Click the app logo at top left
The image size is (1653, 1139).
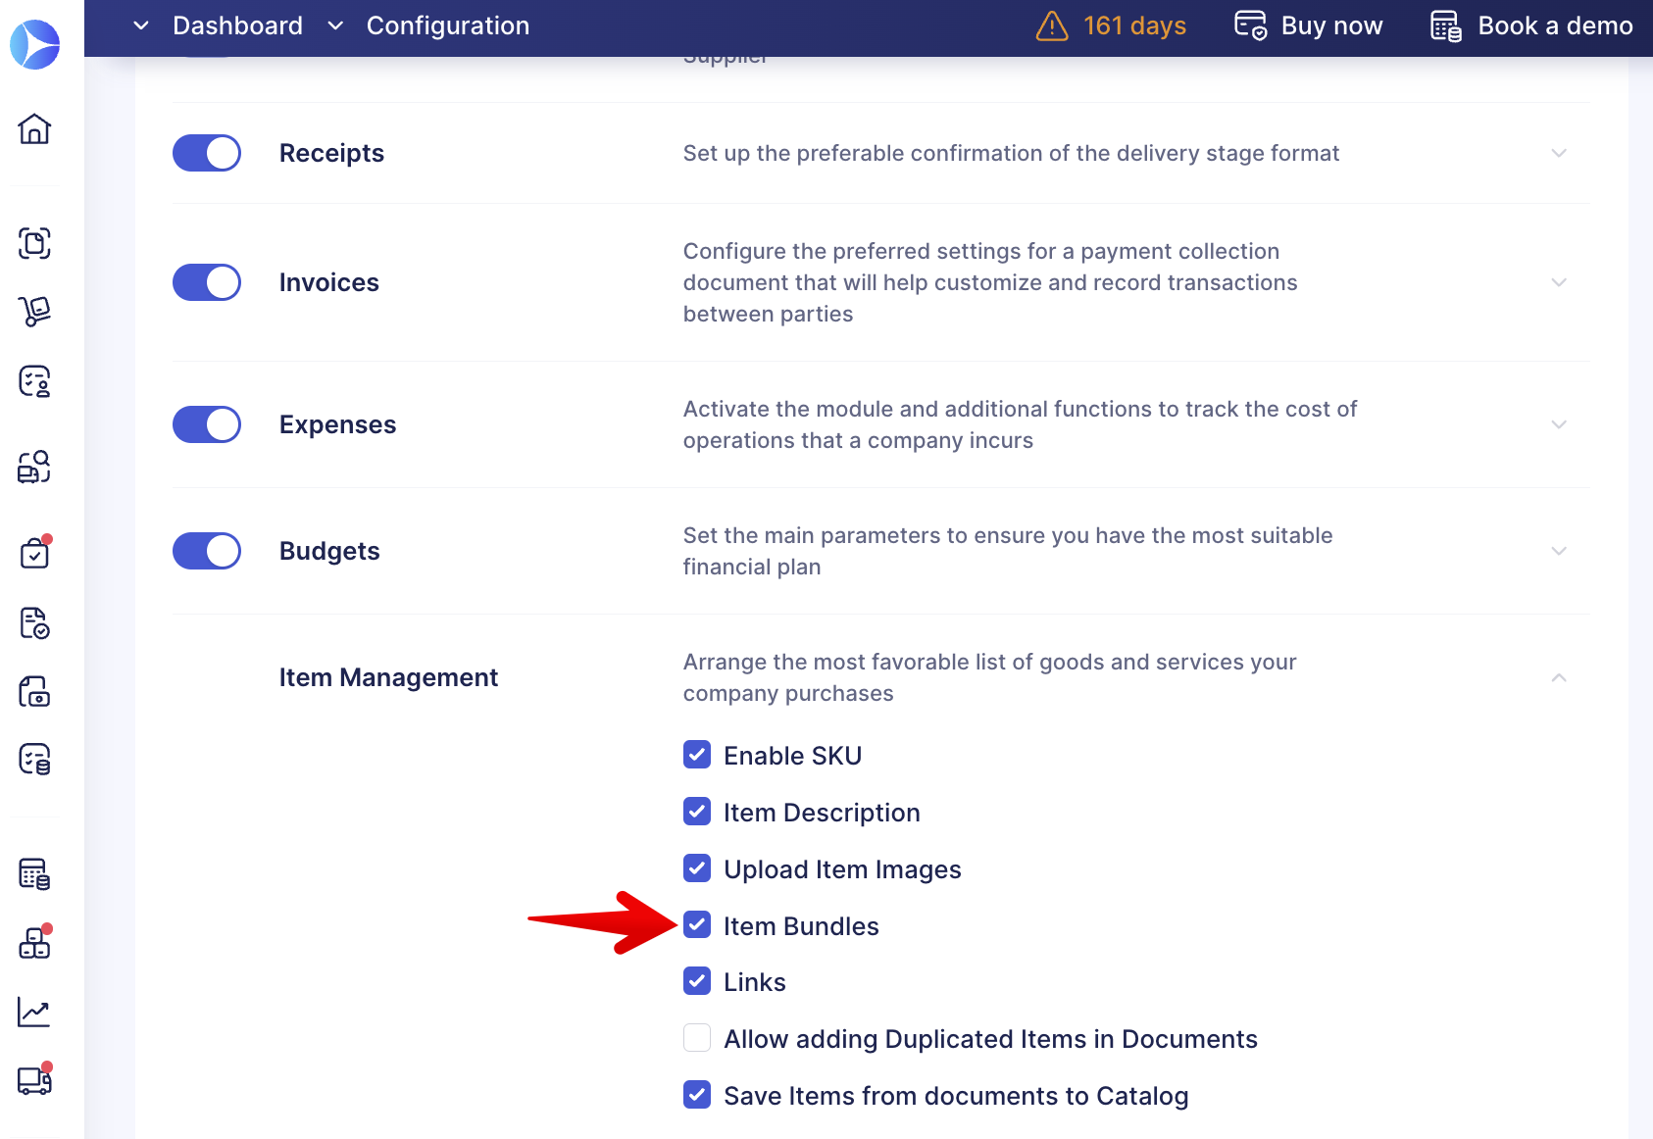click(35, 44)
